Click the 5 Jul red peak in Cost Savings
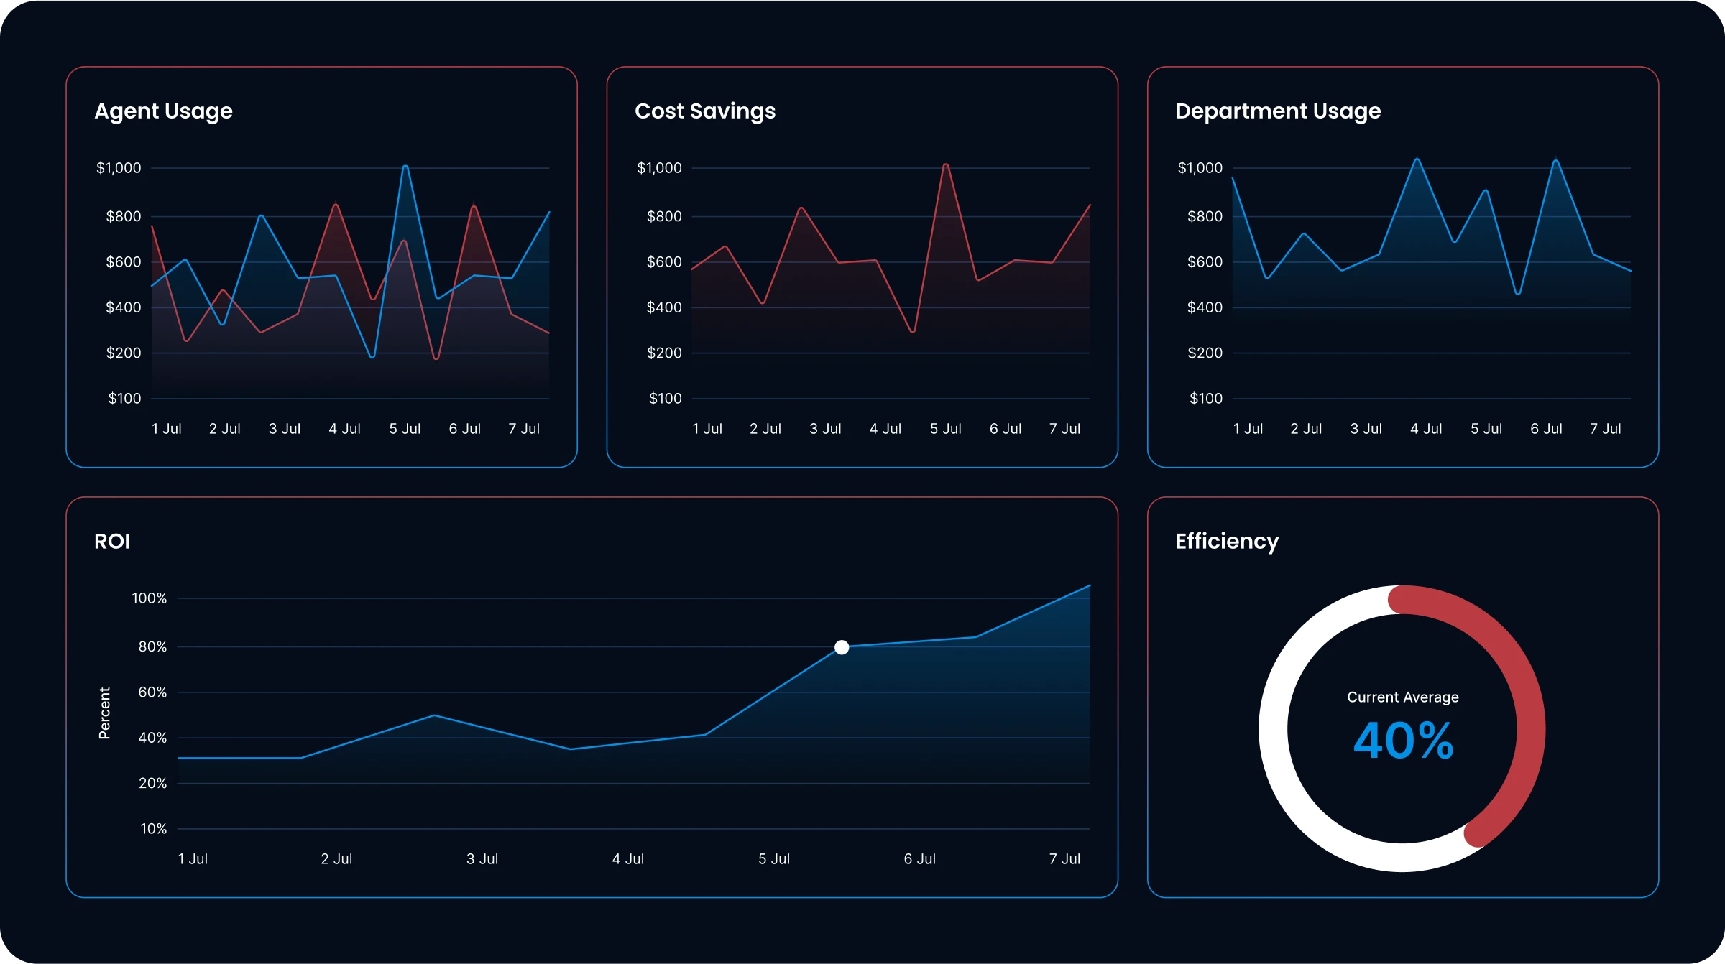The image size is (1725, 964). (x=946, y=165)
